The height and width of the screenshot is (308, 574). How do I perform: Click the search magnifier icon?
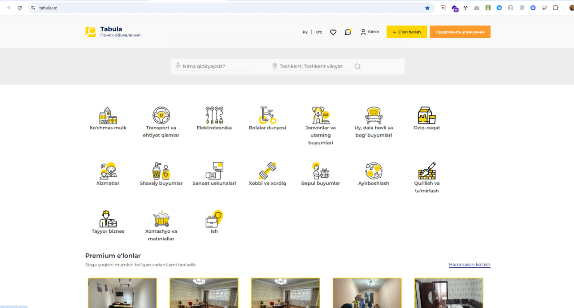(358, 67)
